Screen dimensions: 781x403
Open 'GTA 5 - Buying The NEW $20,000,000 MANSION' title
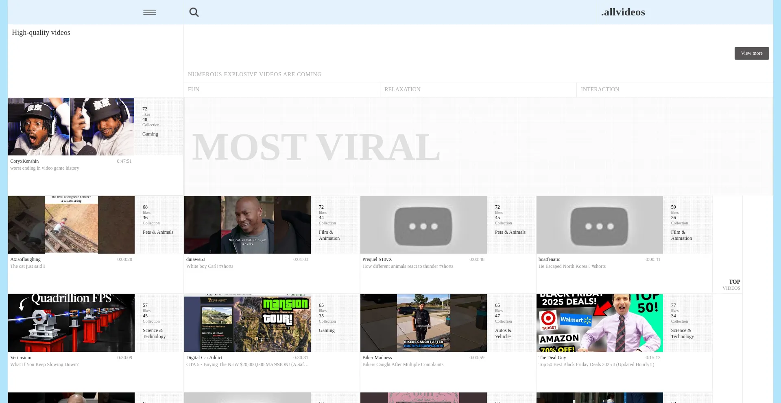pos(247,364)
